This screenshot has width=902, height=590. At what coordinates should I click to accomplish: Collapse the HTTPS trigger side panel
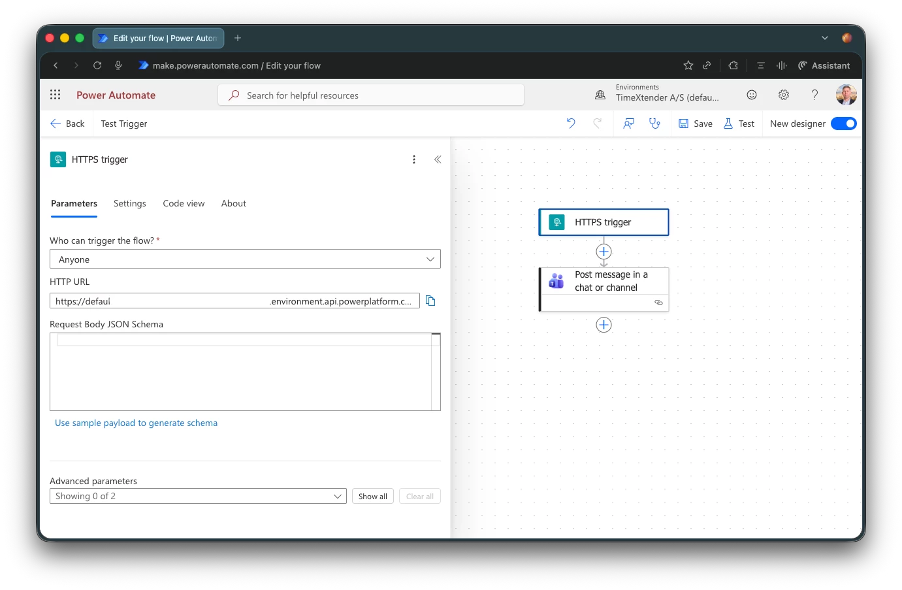tap(438, 159)
